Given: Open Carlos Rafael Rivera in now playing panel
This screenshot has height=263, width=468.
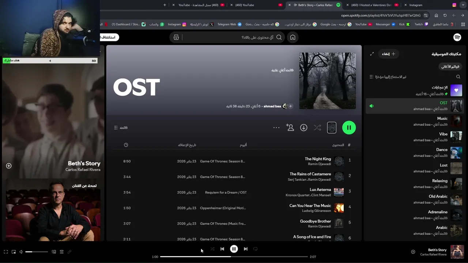Looking at the screenshot, I should (83, 169).
